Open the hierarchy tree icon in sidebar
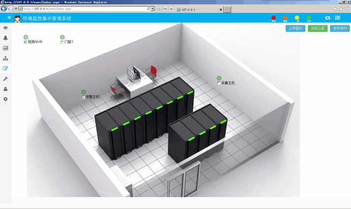 click(5, 58)
